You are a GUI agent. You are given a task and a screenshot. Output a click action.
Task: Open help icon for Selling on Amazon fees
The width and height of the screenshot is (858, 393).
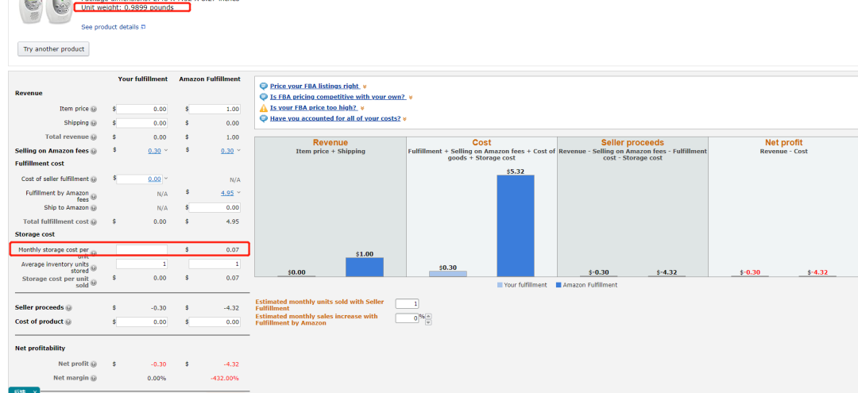click(94, 151)
